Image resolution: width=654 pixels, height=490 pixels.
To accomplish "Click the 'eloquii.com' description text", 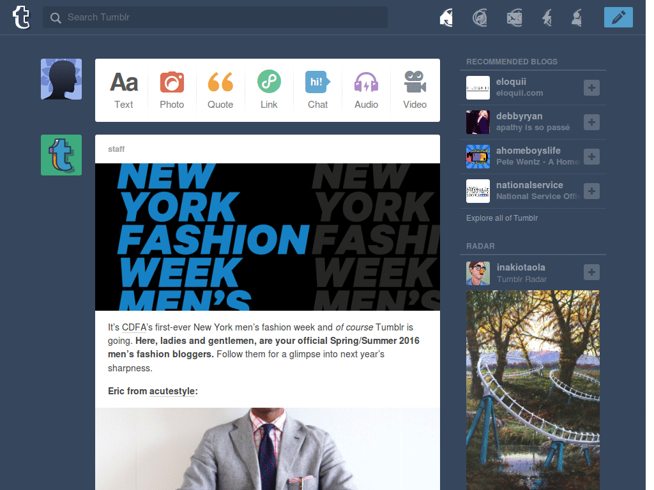I will [519, 93].
